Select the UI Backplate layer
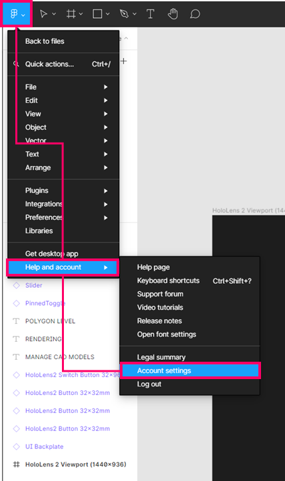Image resolution: width=285 pixels, height=481 pixels. [45, 446]
